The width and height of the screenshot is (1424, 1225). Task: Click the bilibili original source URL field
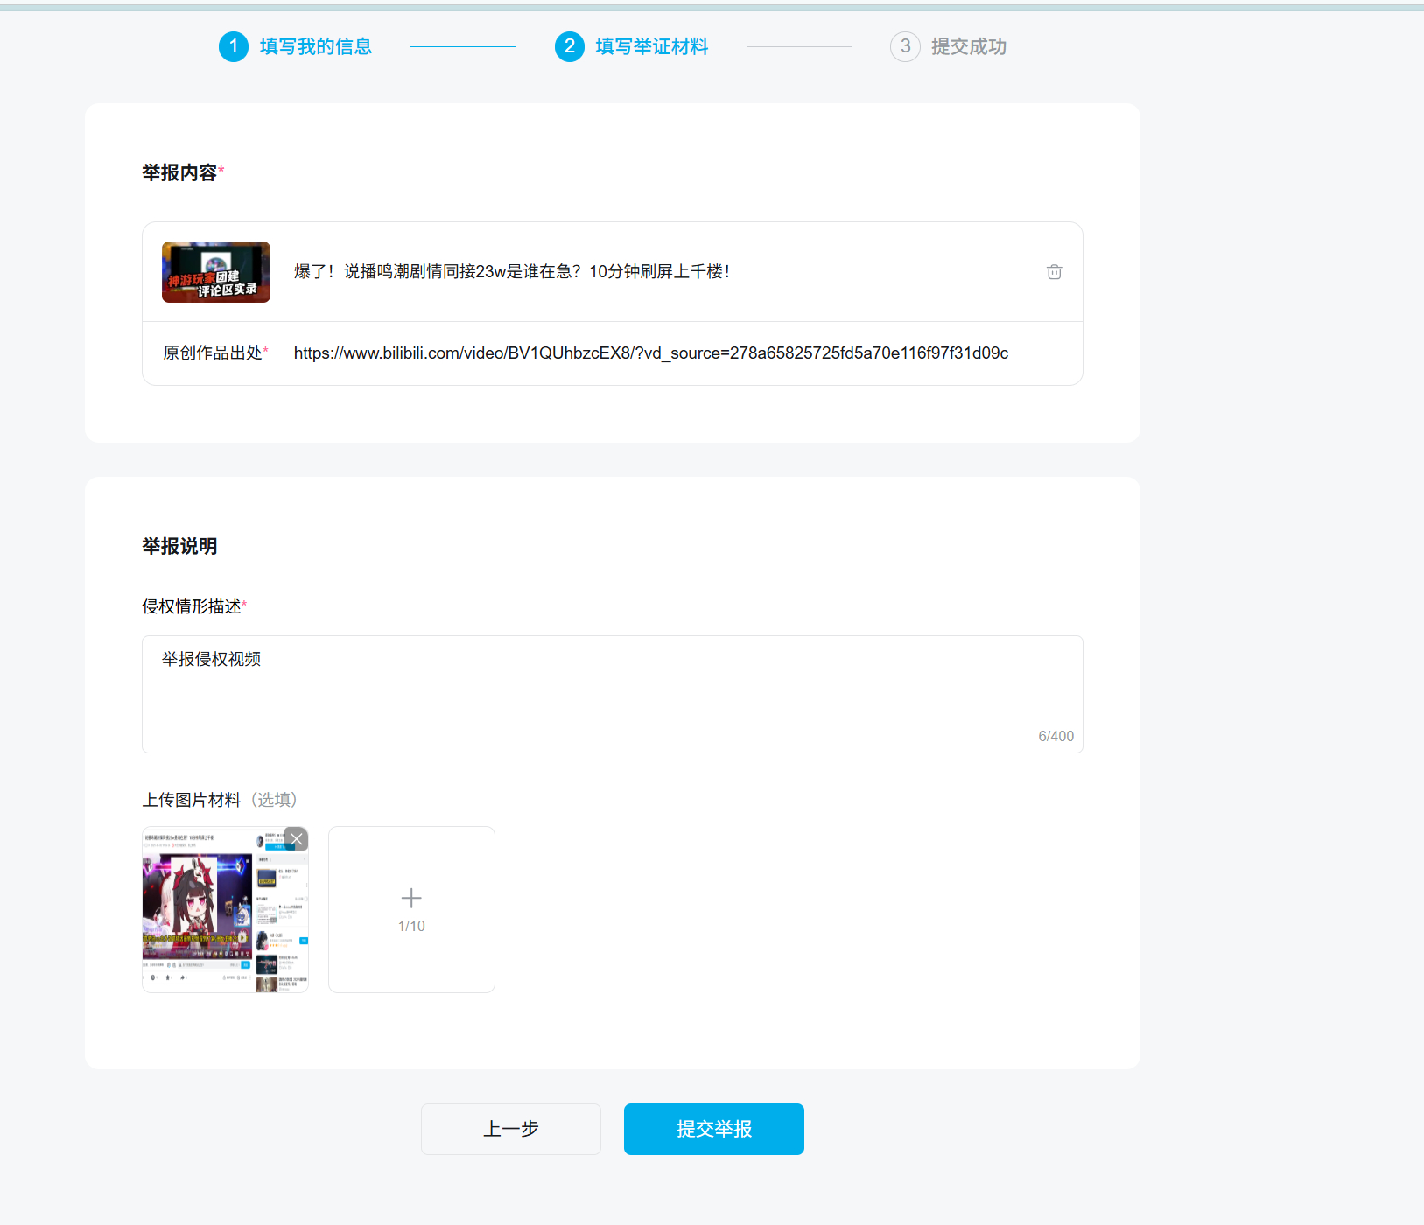coord(650,353)
